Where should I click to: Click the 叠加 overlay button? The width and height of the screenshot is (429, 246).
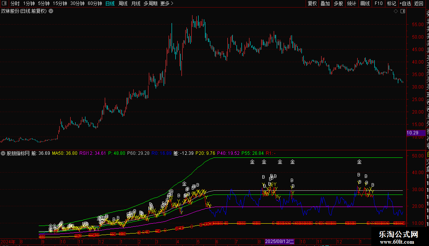325,3
